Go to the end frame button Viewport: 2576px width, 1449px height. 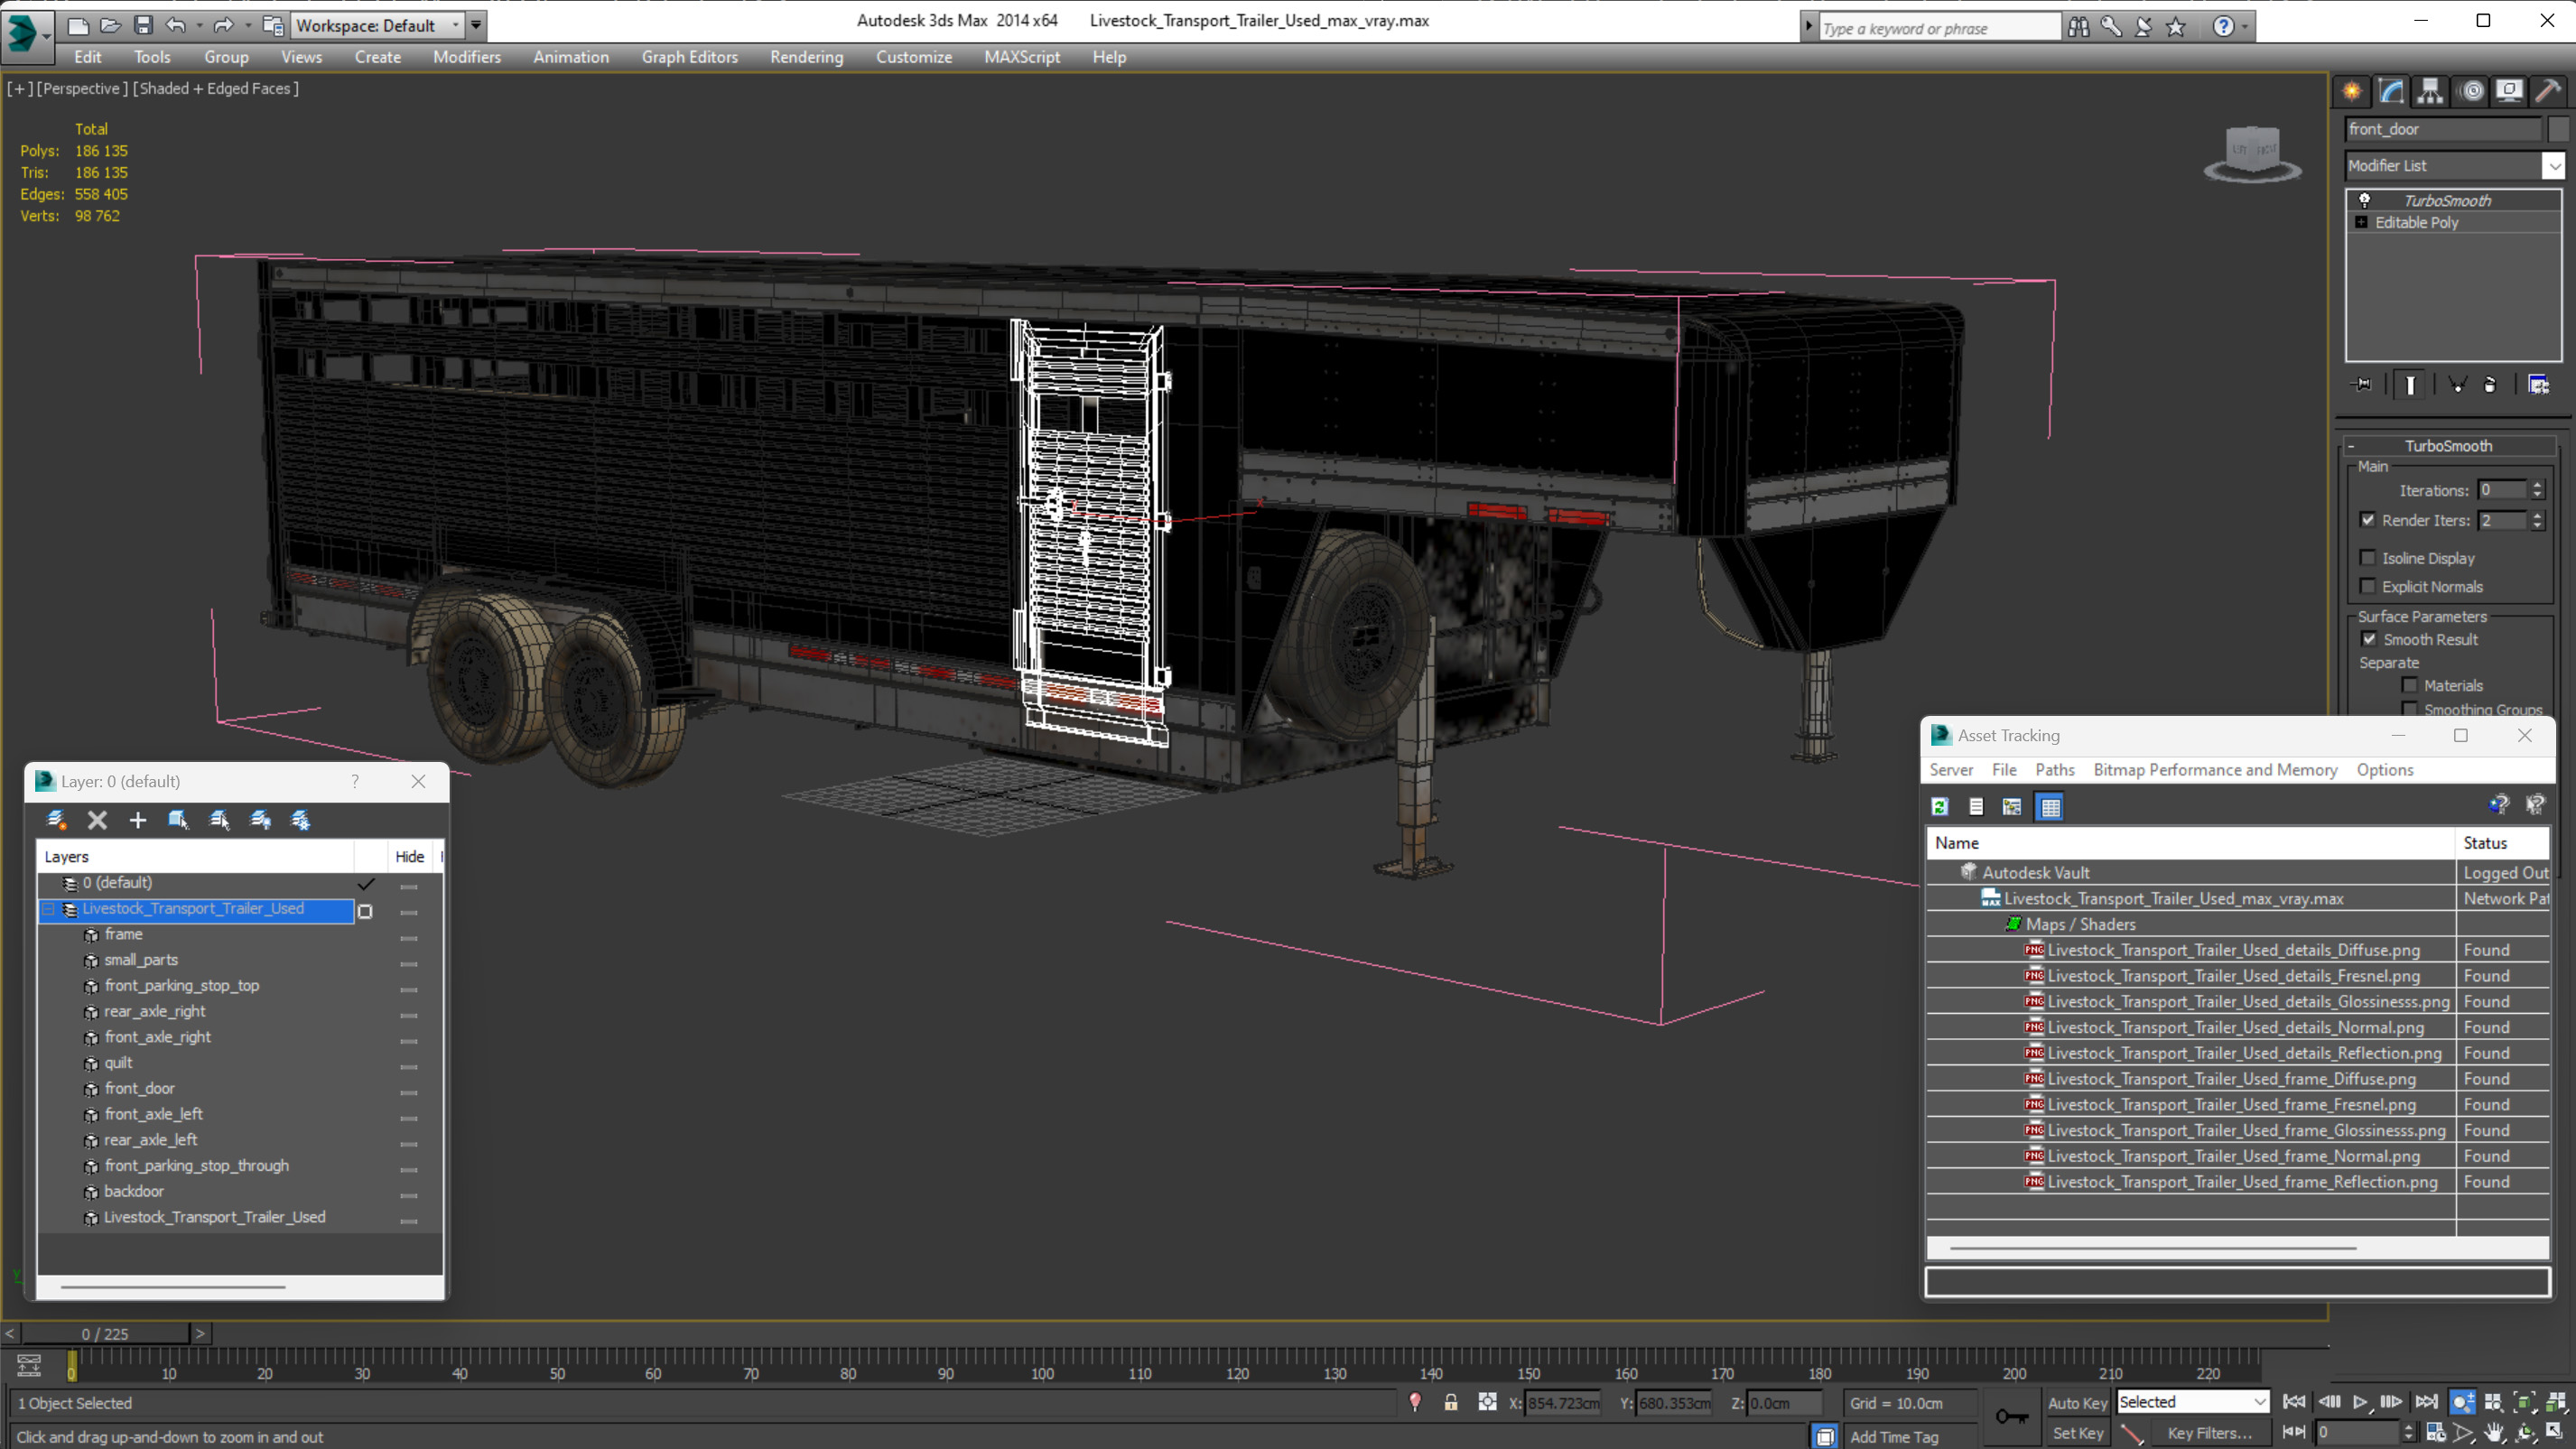2426,1402
